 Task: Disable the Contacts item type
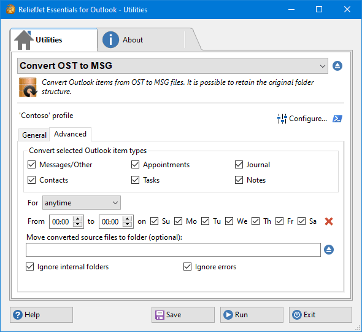click(32, 180)
